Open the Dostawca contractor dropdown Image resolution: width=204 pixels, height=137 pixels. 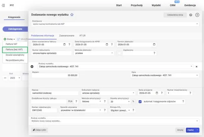[197, 24]
